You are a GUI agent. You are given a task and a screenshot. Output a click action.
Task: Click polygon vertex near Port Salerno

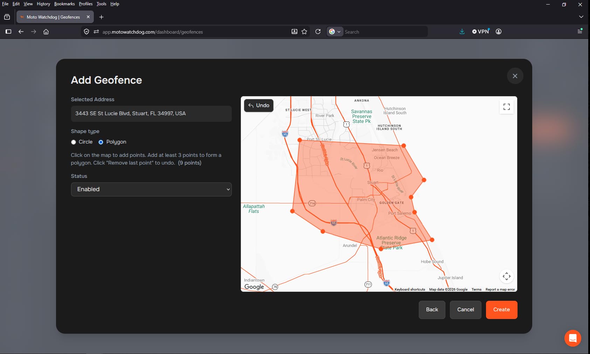pos(415,212)
